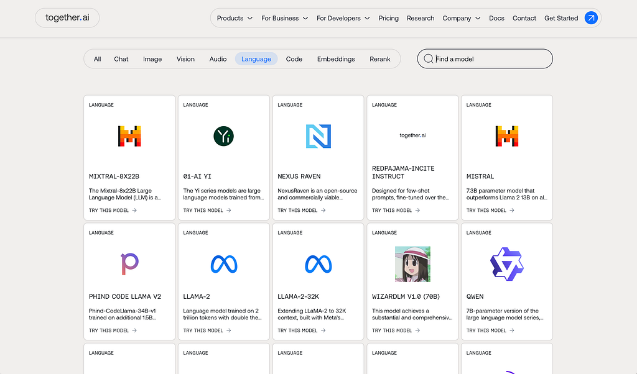
Task: Click the Llama-2 Meta logo
Action: [x=224, y=264]
